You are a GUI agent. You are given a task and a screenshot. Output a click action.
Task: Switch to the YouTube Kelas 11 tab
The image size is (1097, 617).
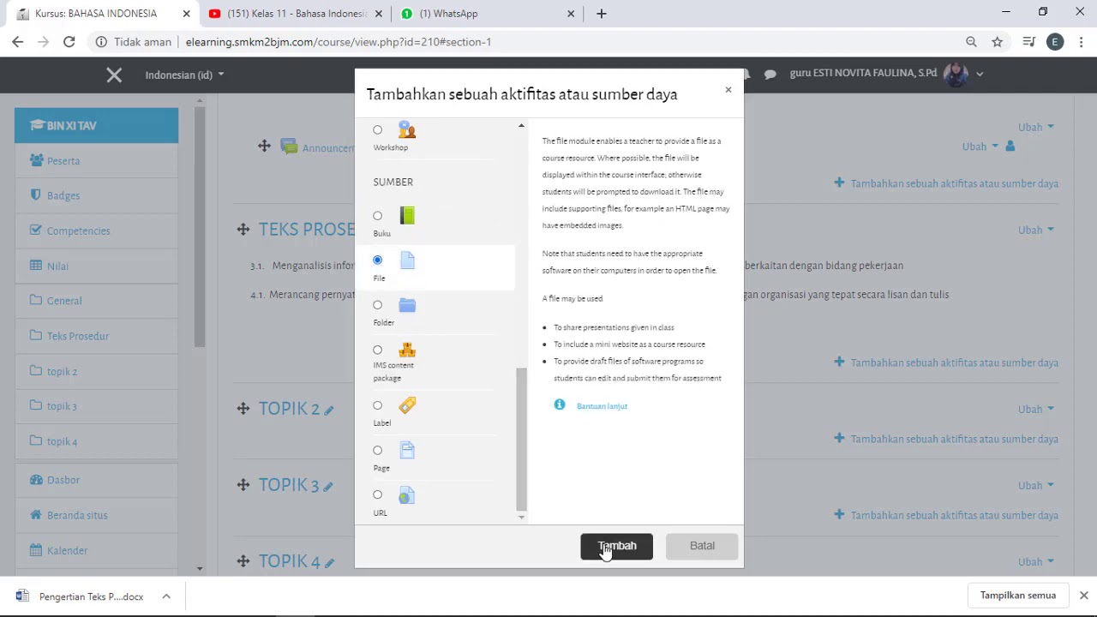(294, 14)
